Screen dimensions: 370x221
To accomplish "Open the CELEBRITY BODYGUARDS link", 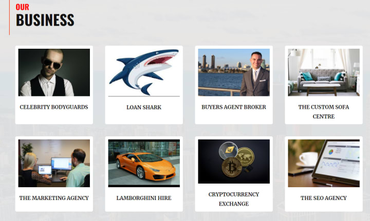I will (x=54, y=107).
